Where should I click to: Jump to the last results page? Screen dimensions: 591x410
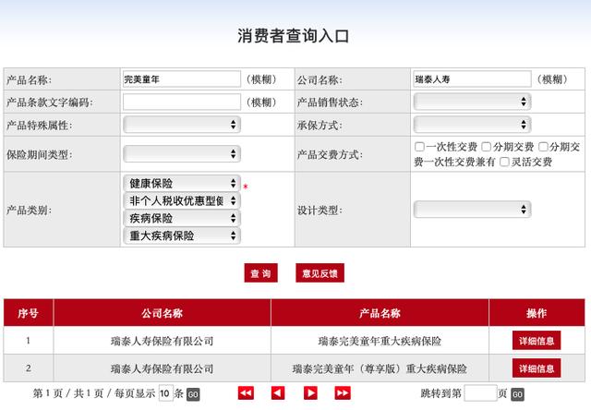click(343, 393)
